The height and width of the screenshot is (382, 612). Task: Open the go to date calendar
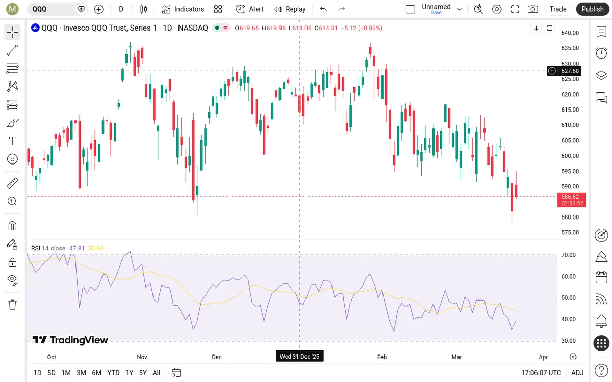point(176,373)
